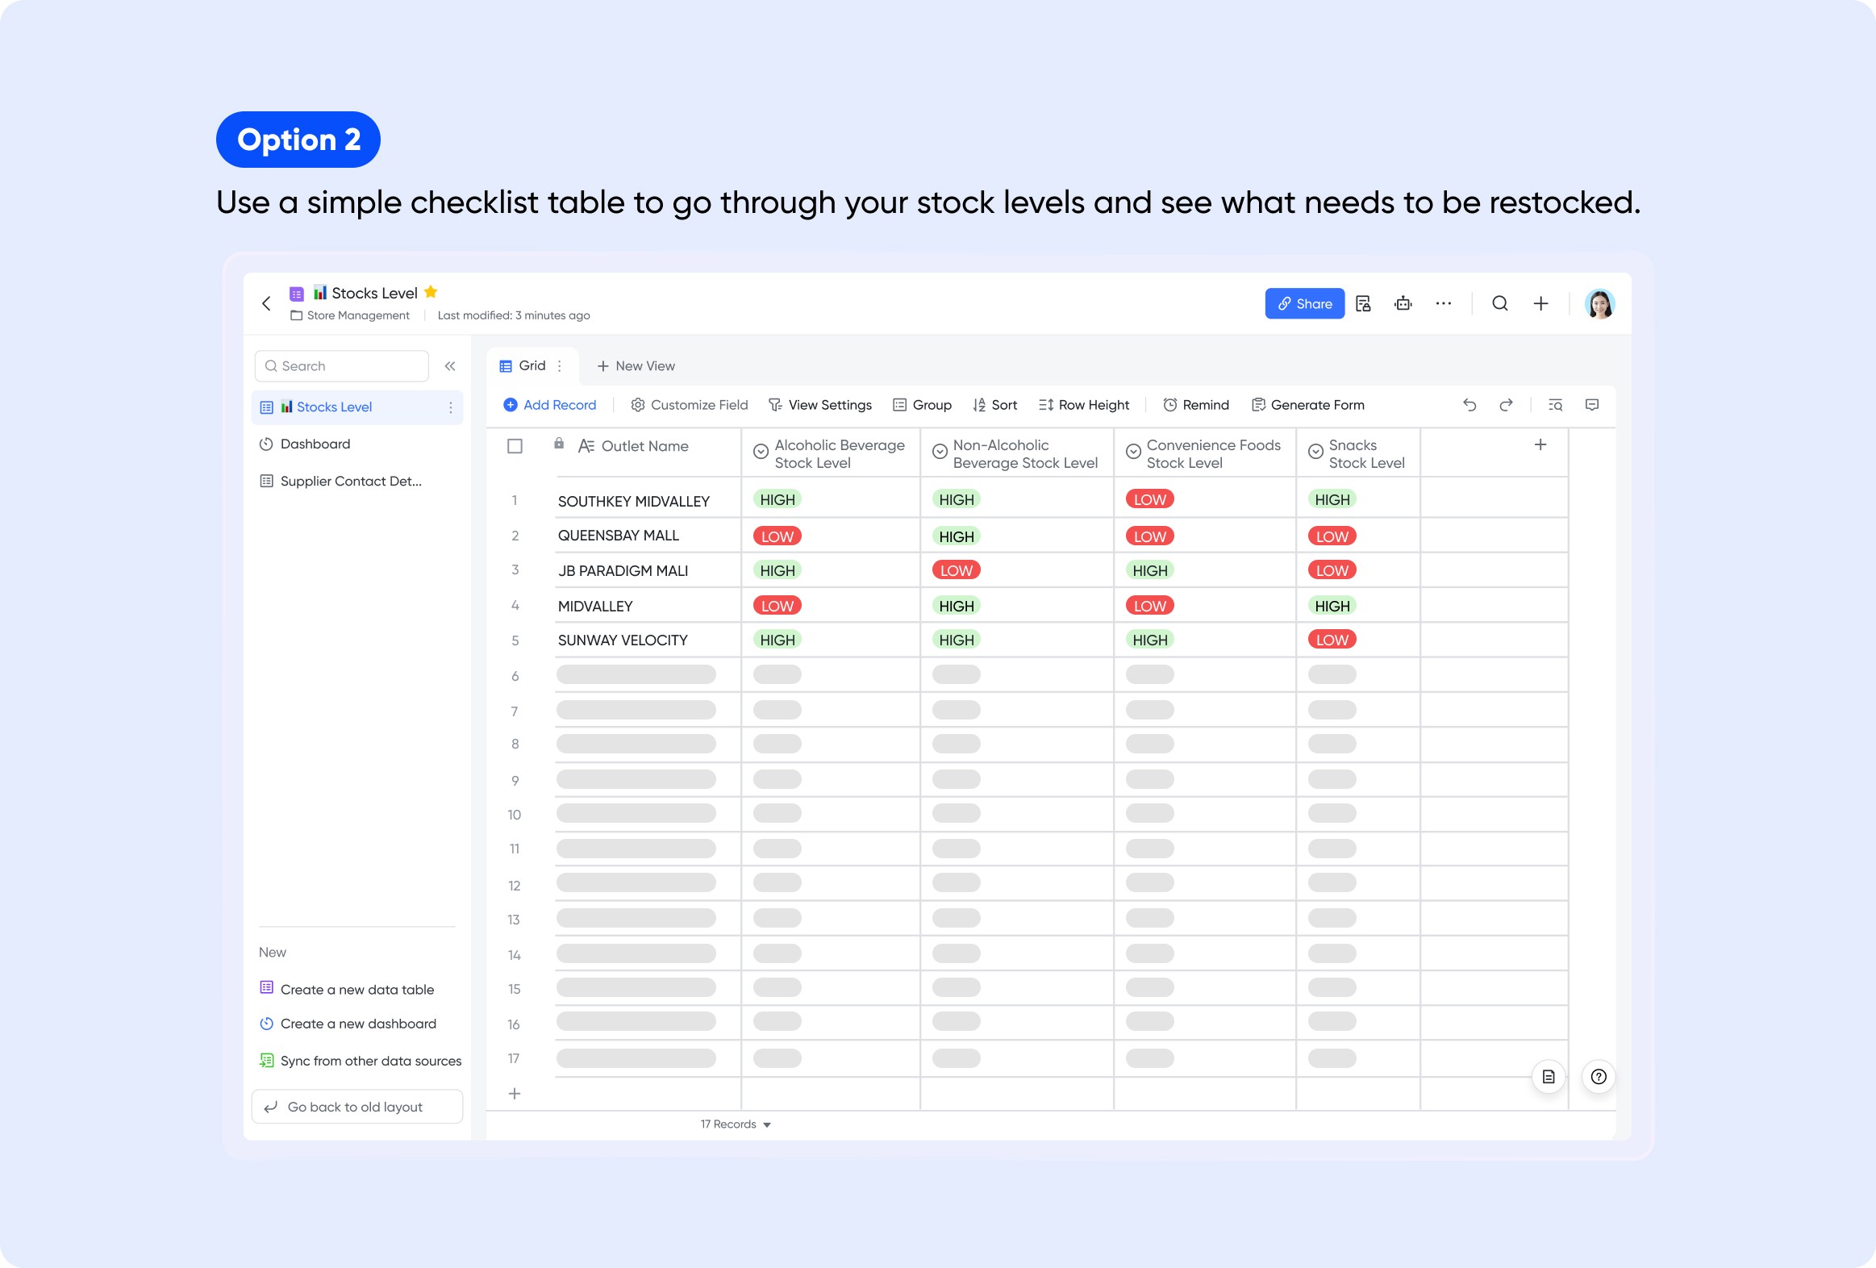This screenshot has height=1268, width=1876.
Task: Open search records icon in the grid toolbar
Action: tap(1556, 405)
